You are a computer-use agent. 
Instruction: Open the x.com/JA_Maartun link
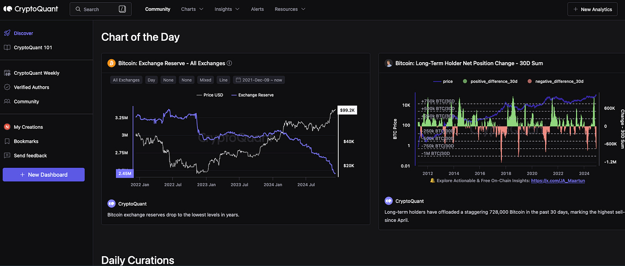(x=558, y=181)
